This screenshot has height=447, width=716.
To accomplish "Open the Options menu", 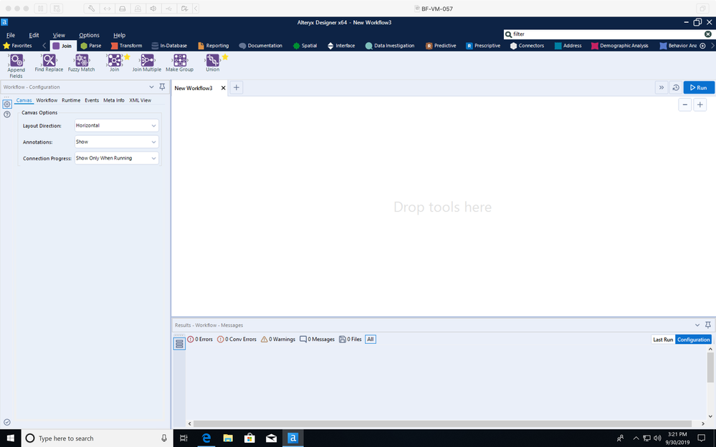I will point(89,35).
